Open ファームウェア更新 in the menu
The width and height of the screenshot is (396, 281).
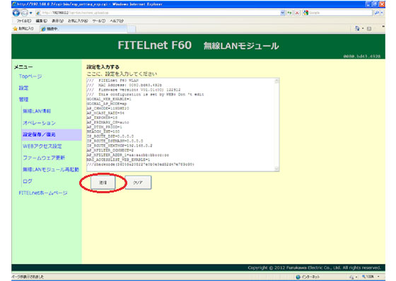(44, 158)
